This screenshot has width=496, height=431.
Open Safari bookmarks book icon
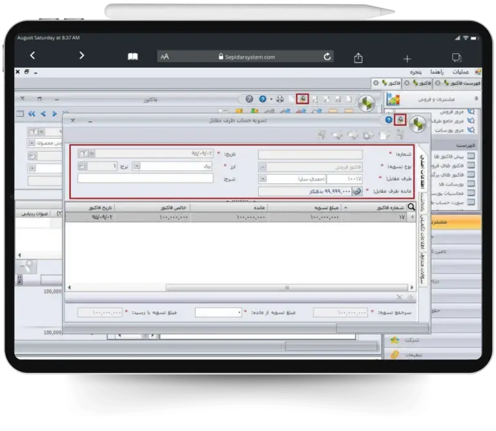click(x=132, y=57)
